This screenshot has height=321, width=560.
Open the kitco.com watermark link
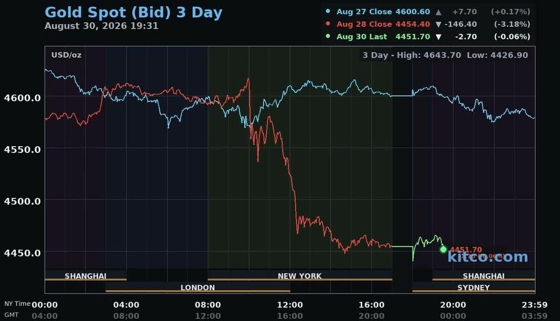tap(488, 257)
